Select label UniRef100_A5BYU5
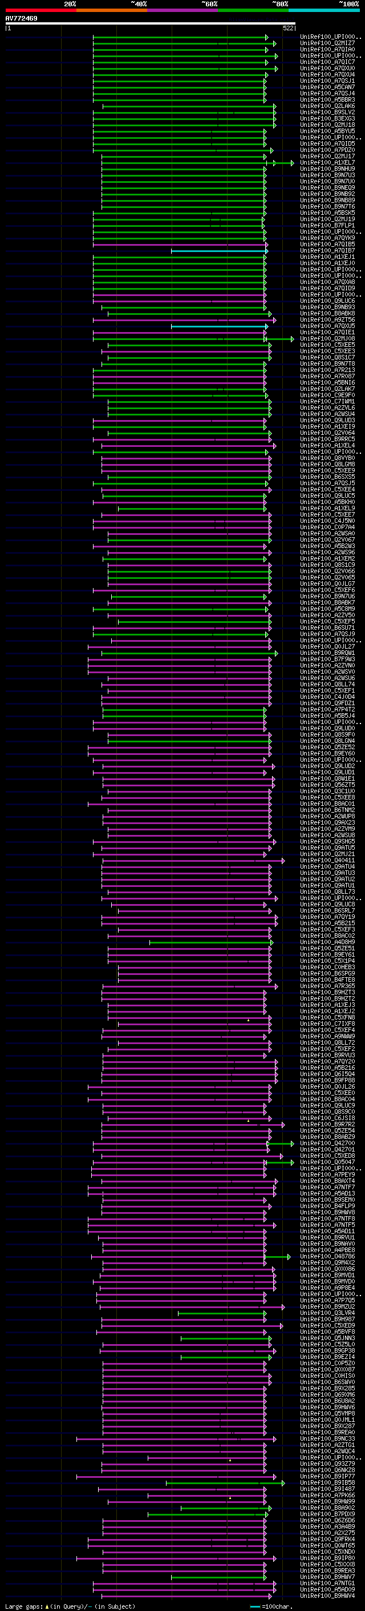365x1611 pixels. point(327,131)
